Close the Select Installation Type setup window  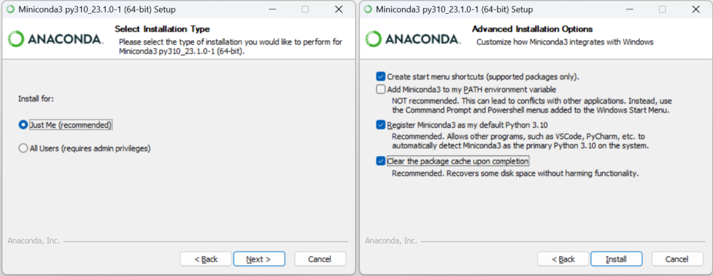(339, 9)
